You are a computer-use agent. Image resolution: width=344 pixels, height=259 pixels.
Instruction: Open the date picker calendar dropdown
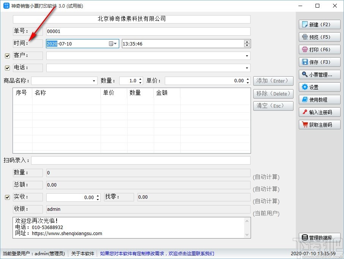(x=113, y=44)
